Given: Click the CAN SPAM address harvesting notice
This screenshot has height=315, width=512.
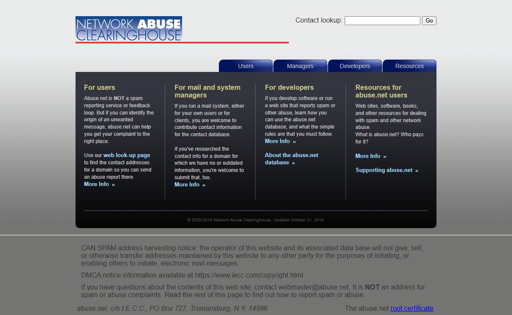Looking at the screenshot, I should 252,255.
